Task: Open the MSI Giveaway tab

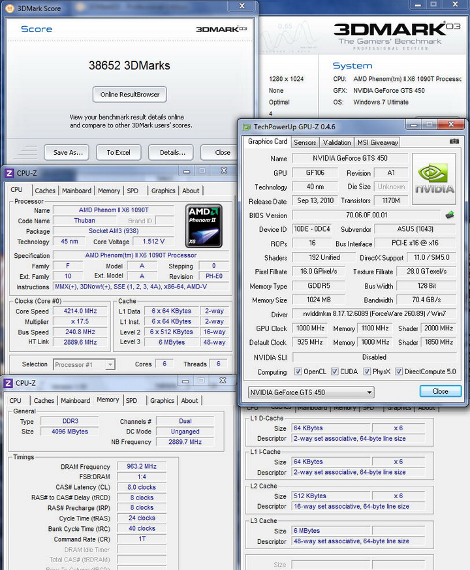Action: 377,142
